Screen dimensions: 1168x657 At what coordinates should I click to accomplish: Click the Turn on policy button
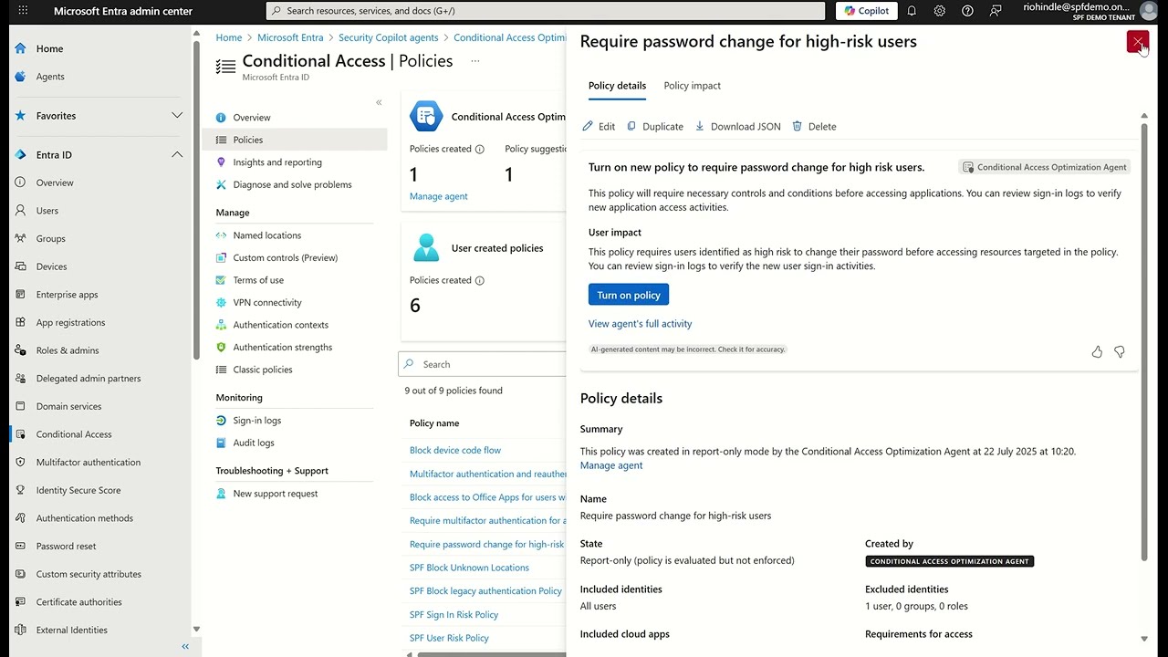(x=629, y=295)
